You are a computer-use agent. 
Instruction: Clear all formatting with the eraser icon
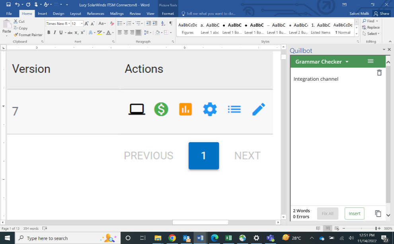click(x=112, y=23)
